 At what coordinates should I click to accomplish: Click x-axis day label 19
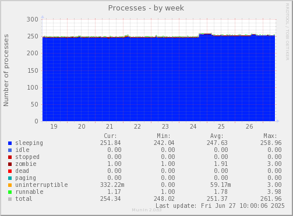click(x=54, y=126)
